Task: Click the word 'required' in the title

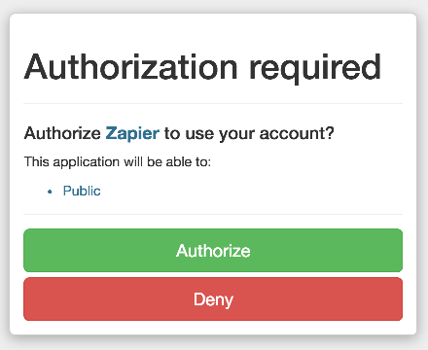Action: (x=314, y=69)
